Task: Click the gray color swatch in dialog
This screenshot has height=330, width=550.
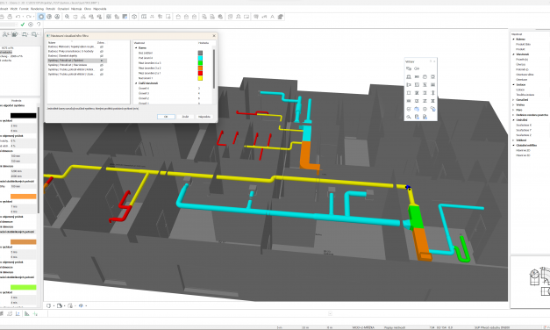Action: coord(200,53)
